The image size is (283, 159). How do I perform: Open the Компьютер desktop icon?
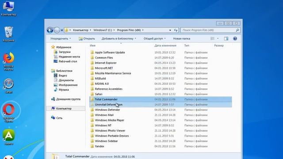click(x=8, y=8)
